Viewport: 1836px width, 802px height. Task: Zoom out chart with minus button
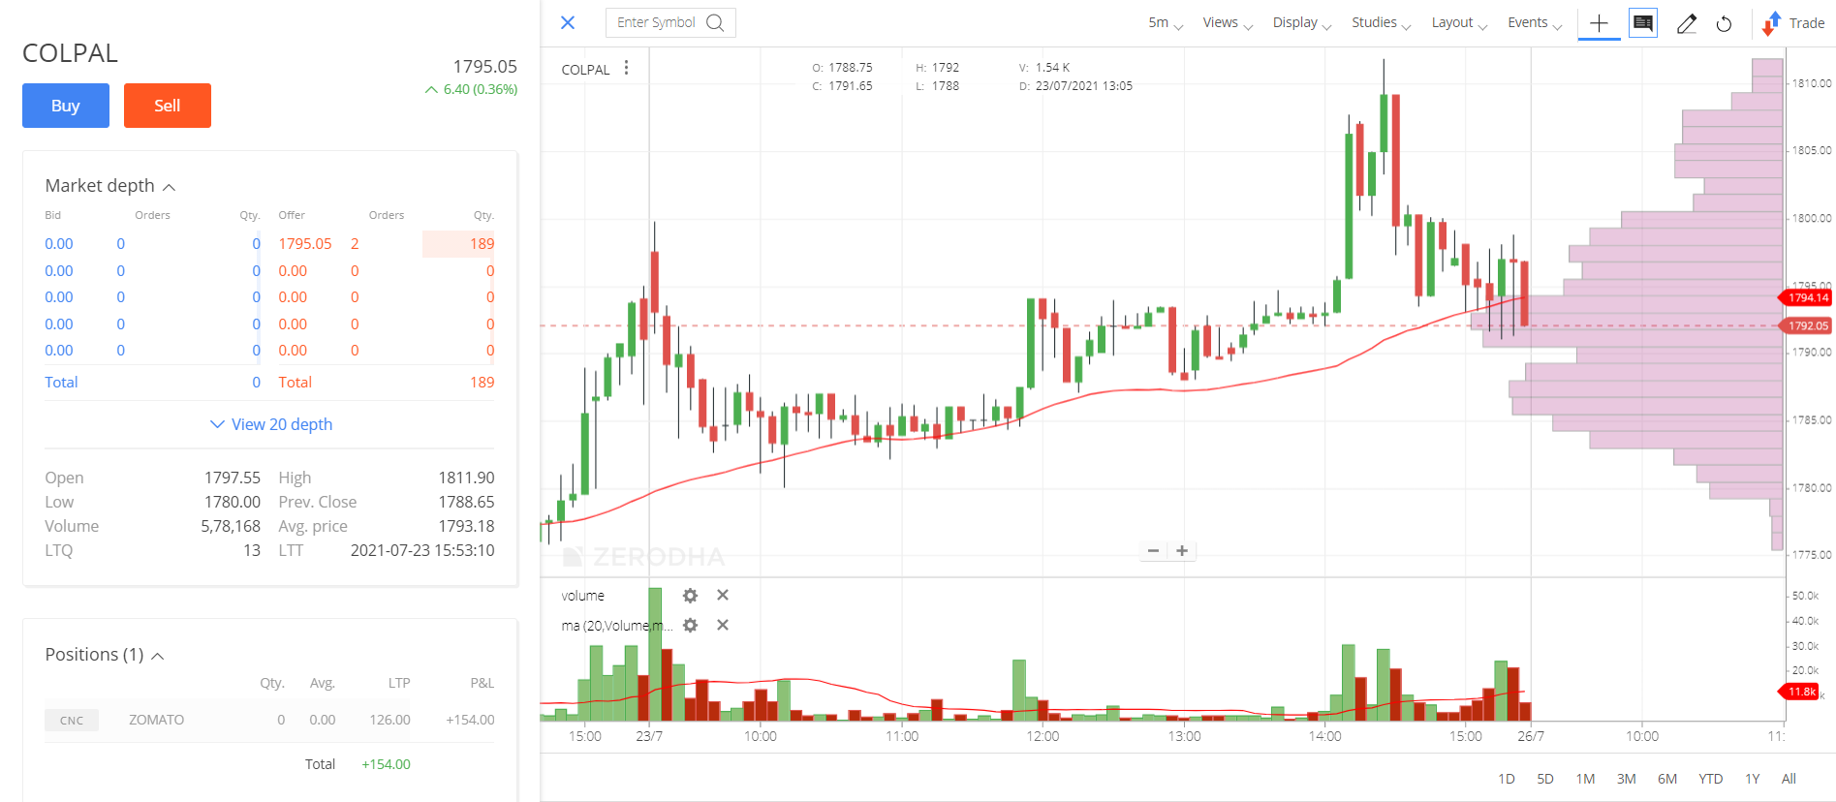coord(1153,551)
